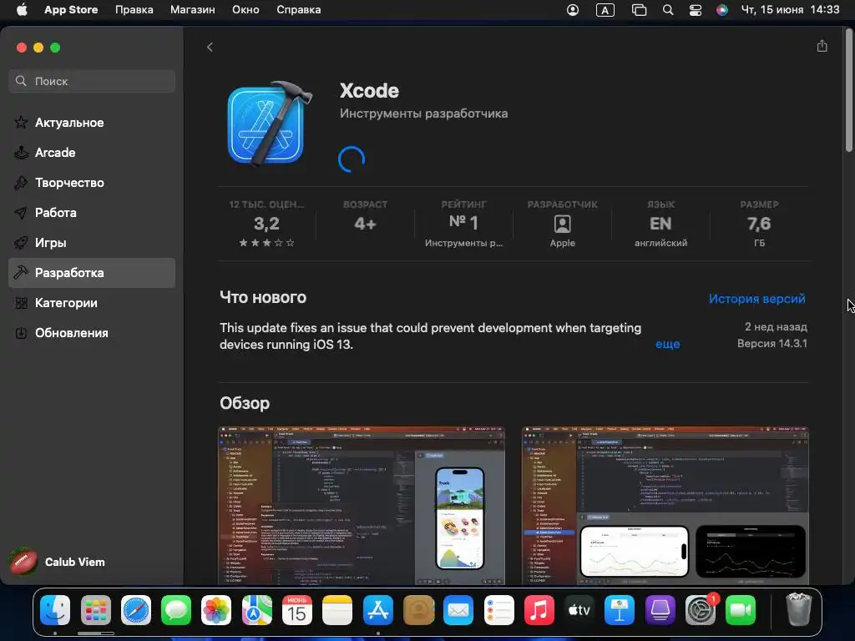Click the № 1 ranking value
855x641 pixels.
463,222
